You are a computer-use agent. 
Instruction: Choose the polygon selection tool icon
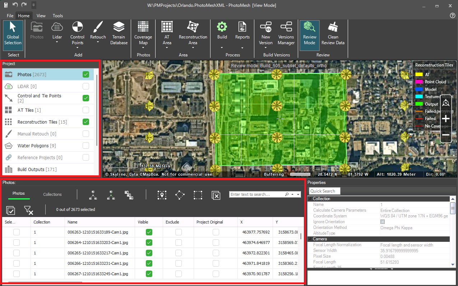pos(180,195)
